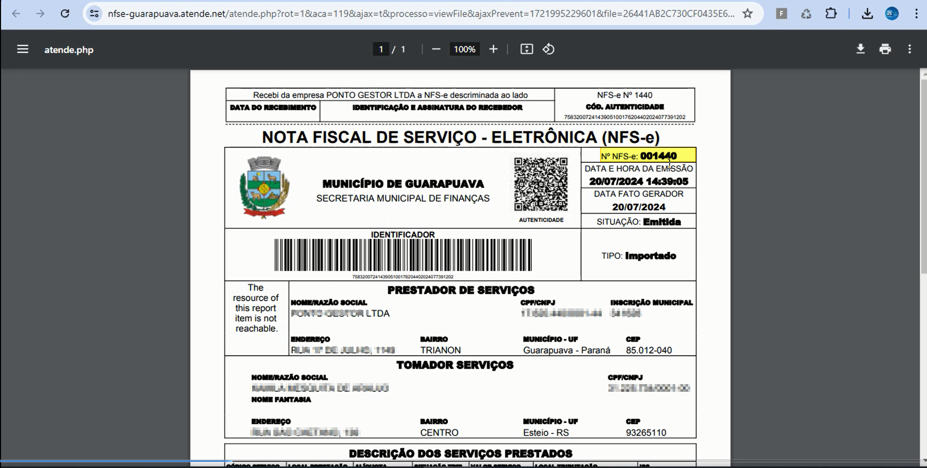Rotate the PDF counterclockwise
927x468 pixels.
[549, 49]
